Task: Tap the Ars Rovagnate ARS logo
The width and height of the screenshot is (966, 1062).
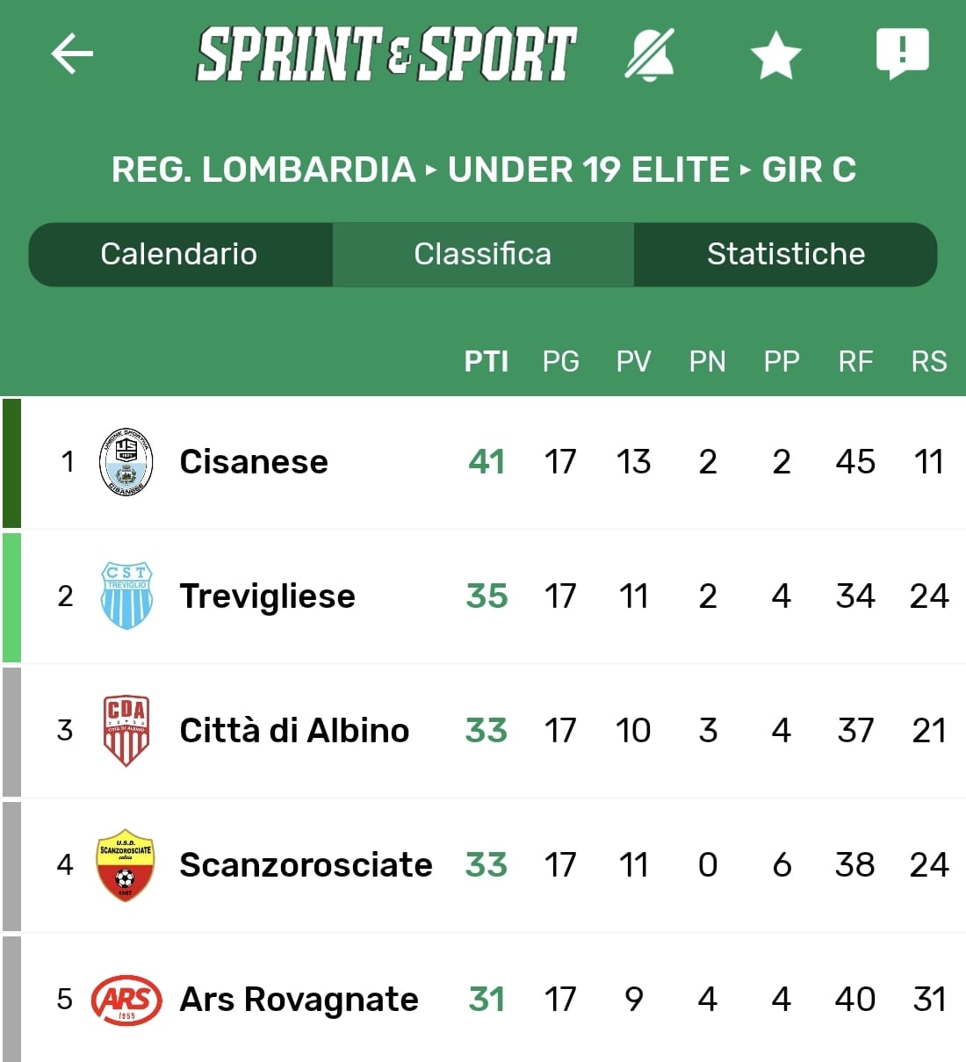Action: (126, 1000)
